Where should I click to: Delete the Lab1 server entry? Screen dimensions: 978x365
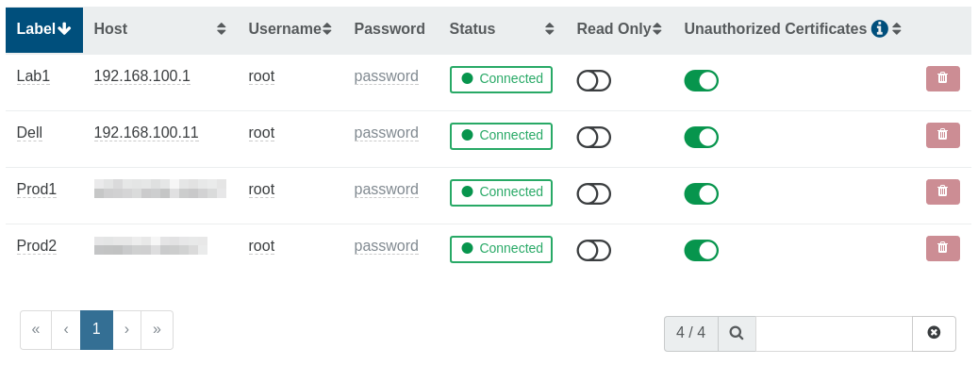(x=942, y=78)
